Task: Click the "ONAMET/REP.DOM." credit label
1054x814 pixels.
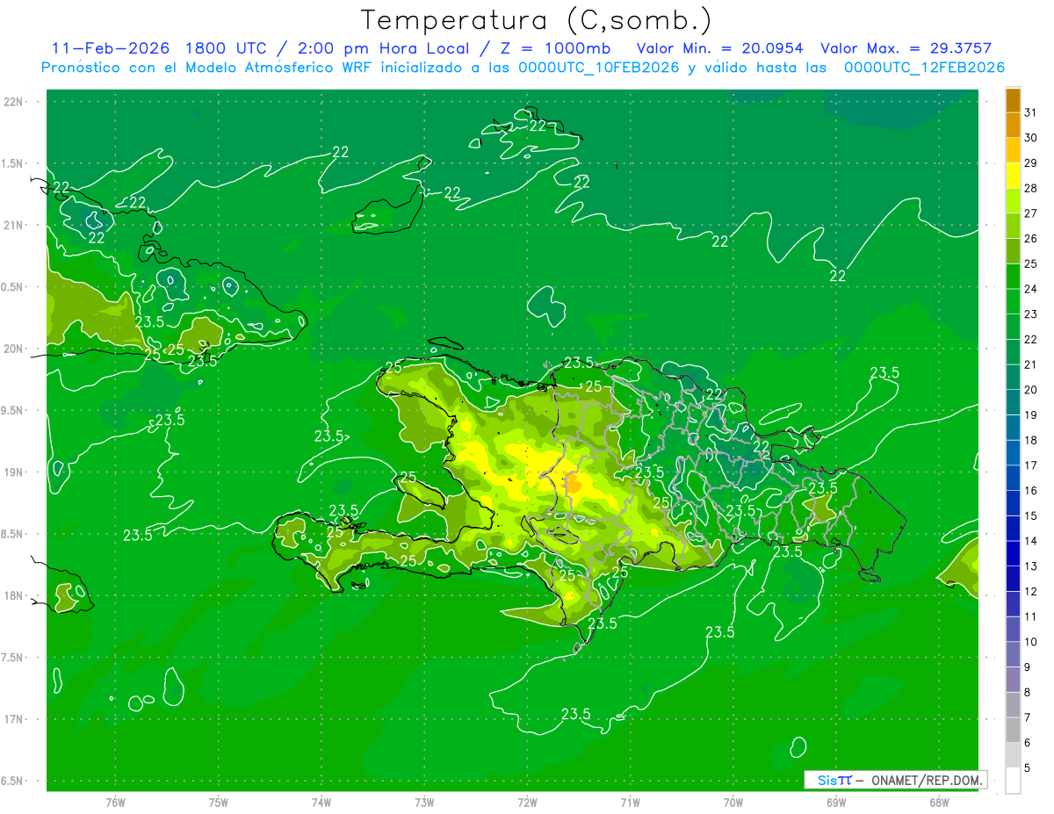Action: pyautogui.click(x=924, y=781)
